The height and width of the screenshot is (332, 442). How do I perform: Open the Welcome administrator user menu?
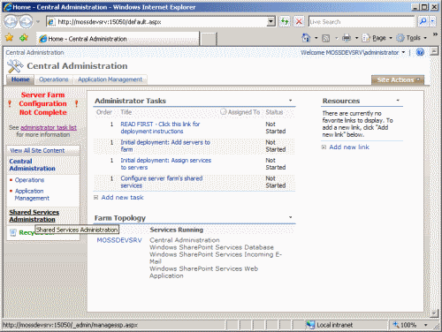(353, 53)
